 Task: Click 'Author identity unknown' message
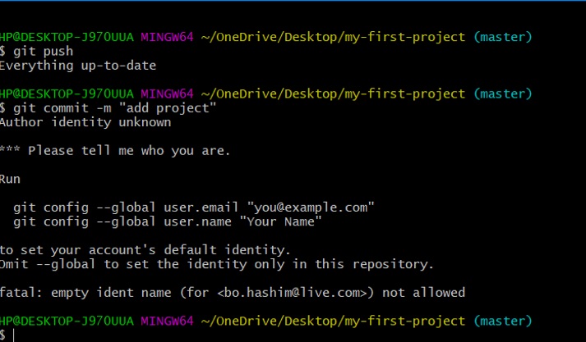point(85,122)
